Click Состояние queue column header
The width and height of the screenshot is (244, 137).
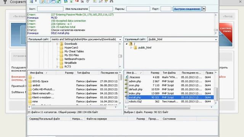tap(179, 119)
